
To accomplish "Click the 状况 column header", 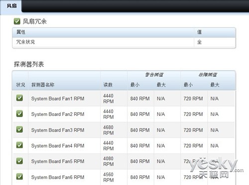I will [x=20, y=85].
